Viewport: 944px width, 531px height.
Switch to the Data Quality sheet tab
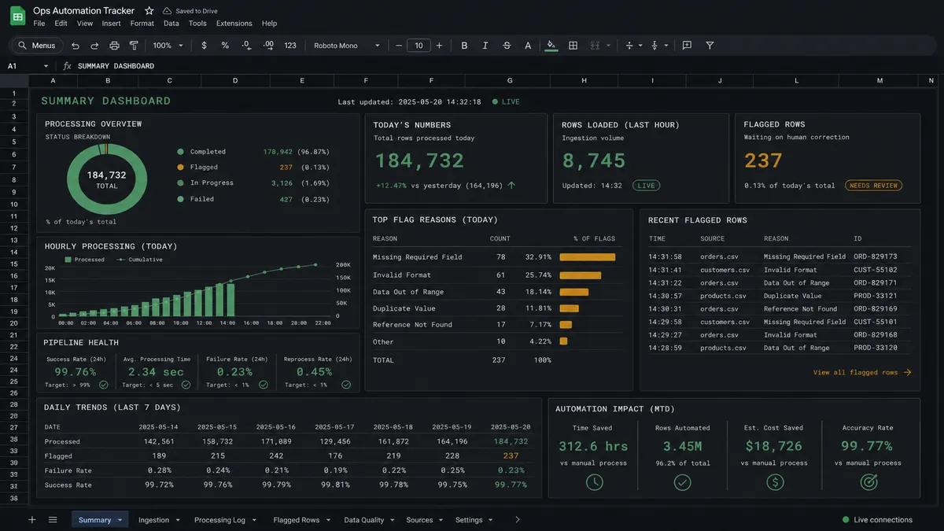(364, 520)
